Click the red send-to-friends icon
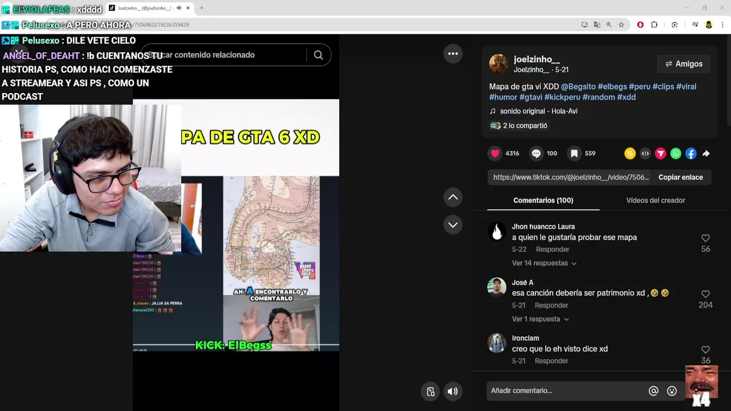The width and height of the screenshot is (731, 411). (x=661, y=154)
